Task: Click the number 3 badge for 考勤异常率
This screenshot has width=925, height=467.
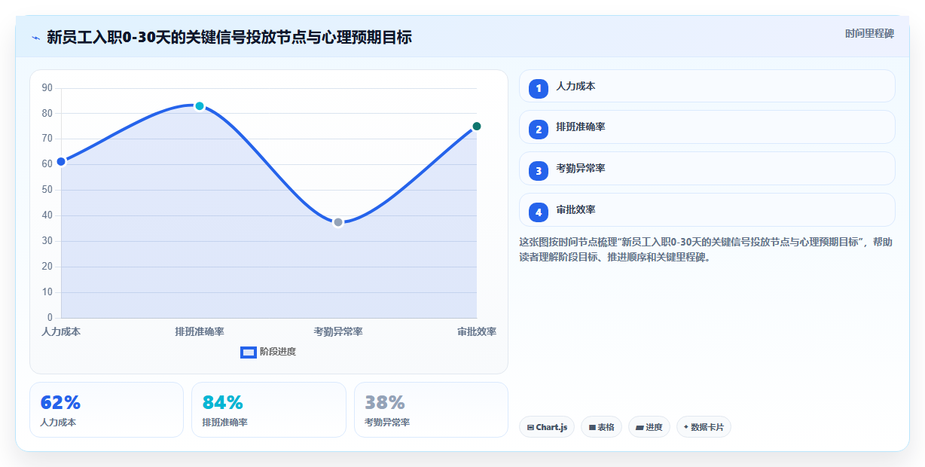Action: (539, 171)
